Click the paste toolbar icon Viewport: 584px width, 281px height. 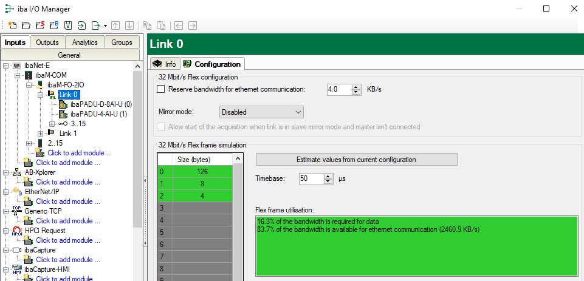(161, 25)
